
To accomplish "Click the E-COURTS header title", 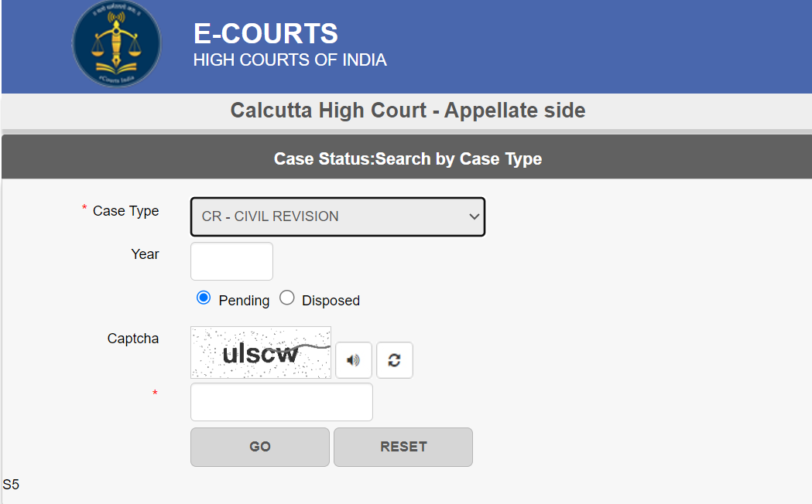I will [266, 33].
